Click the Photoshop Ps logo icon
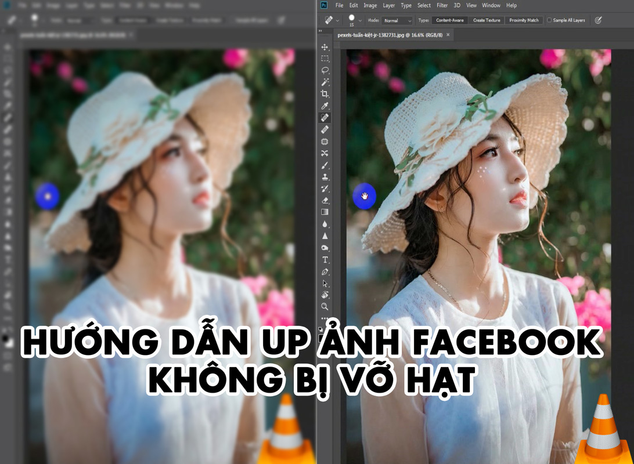This screenshot has width=634, height=464. 324,5
